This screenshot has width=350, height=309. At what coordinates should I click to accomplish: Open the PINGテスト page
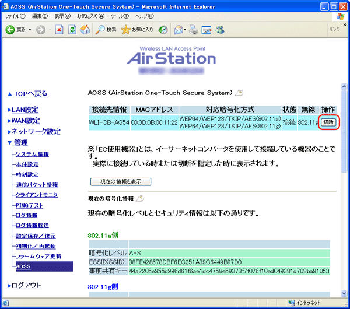point(29,205)
